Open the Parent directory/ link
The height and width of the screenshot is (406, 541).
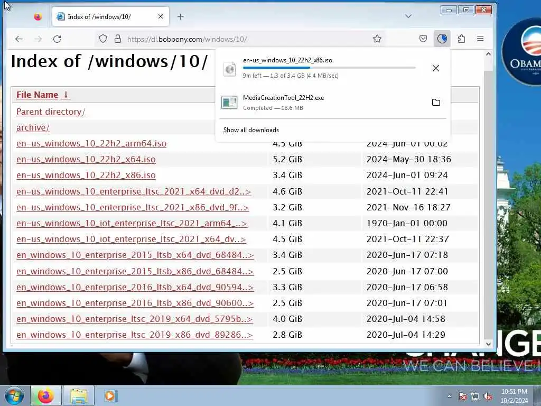51,112
